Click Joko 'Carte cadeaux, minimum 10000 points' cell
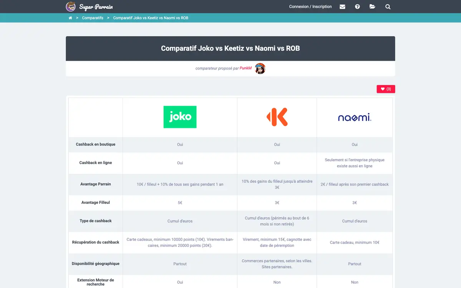The width and height of the screenshot is (461, 288). pos(180,242)
